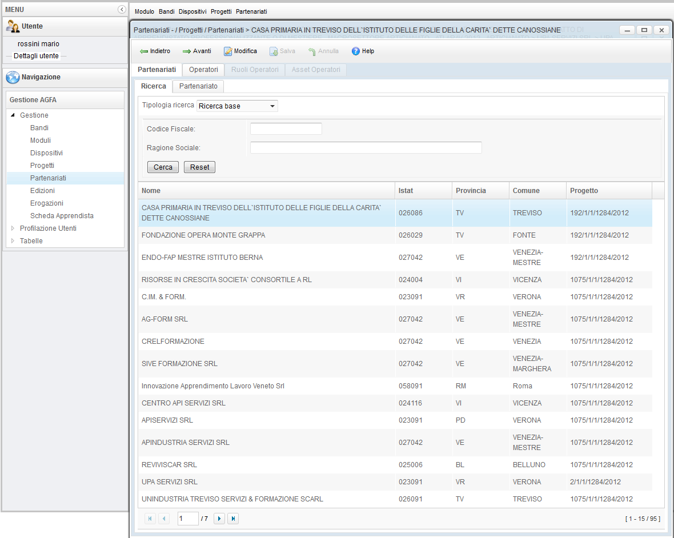674x538 pixels.
Task: Open Help via the question mark icon
Action: tap(356, 51)
